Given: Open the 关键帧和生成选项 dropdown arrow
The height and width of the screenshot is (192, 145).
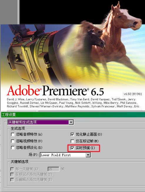Looking at the screenshot, I should click(71, 122).
